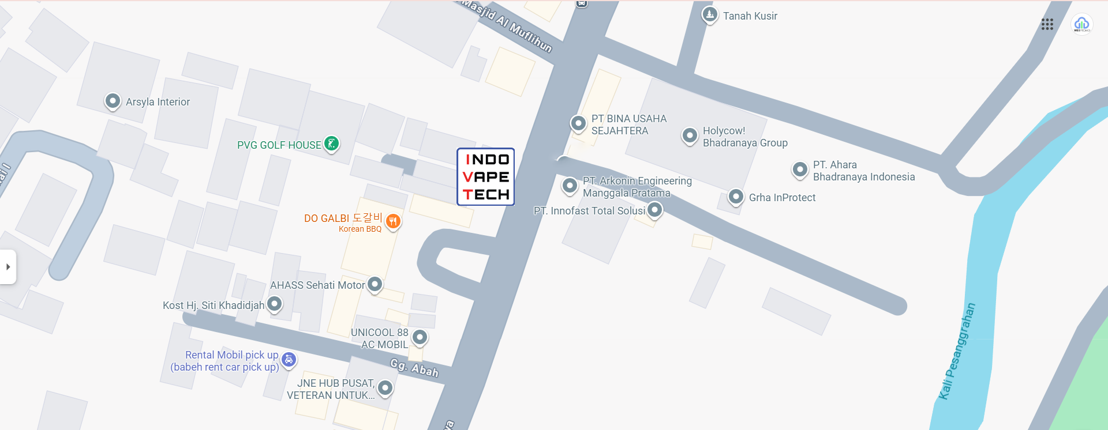Expand the collapsed side panel arrow
This screenshot has width=1108, height=430.
pos(8,267)
